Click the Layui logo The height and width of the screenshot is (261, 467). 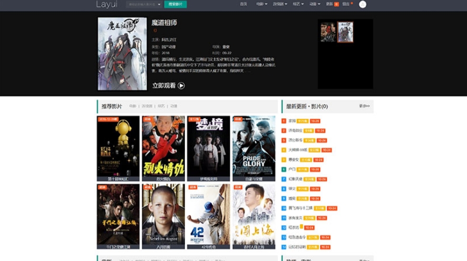[x=106, y=4]
